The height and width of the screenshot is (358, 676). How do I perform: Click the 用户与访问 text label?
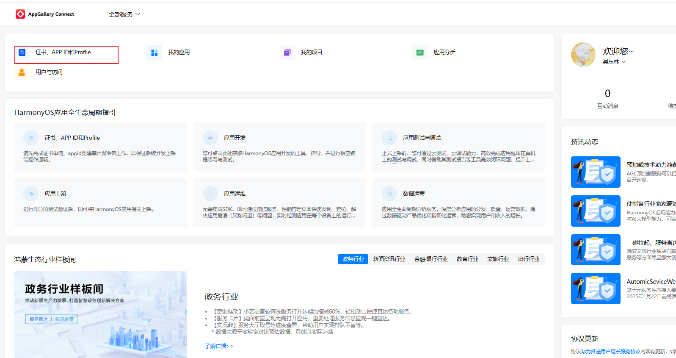coord(49,72)
